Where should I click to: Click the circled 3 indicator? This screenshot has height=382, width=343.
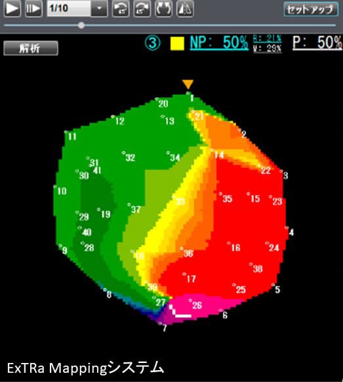[153, 43]
